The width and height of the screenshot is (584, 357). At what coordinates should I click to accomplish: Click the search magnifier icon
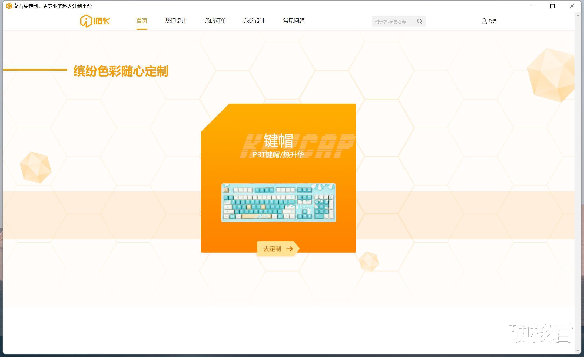click(419, 21)
